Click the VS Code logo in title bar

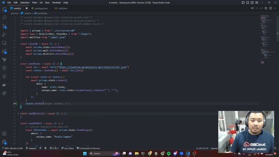click(x=3, y=3)
